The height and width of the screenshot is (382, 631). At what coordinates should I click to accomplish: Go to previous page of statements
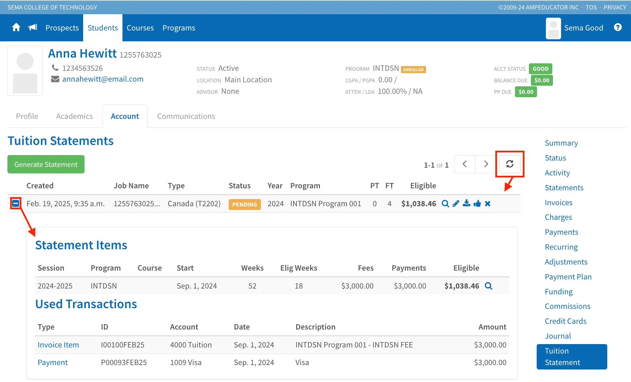(465, 164)
